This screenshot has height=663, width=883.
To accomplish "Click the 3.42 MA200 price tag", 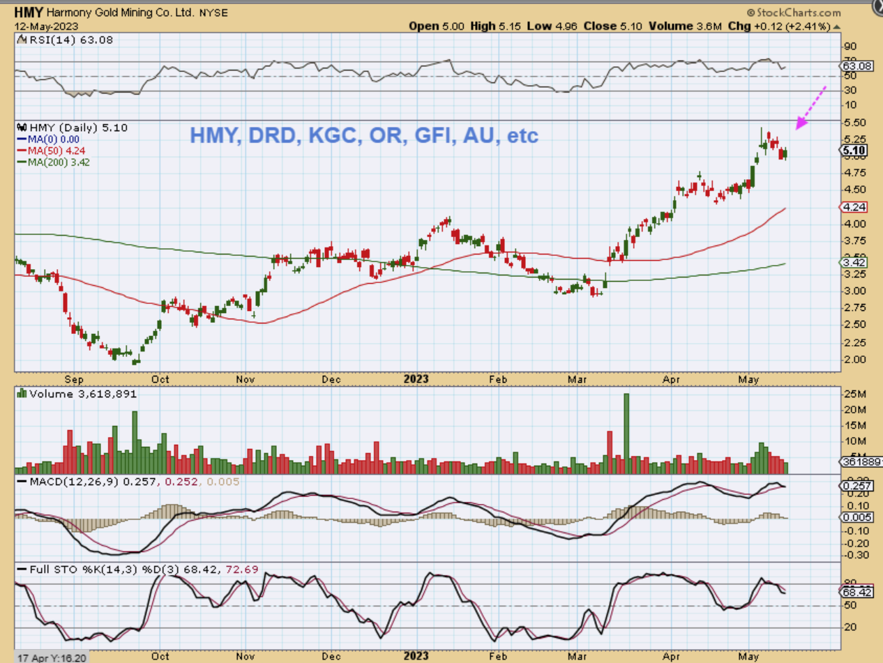I will [853, 262].
